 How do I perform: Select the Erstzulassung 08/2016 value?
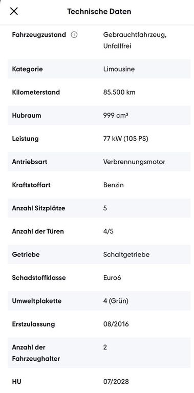tap(116, 324)
